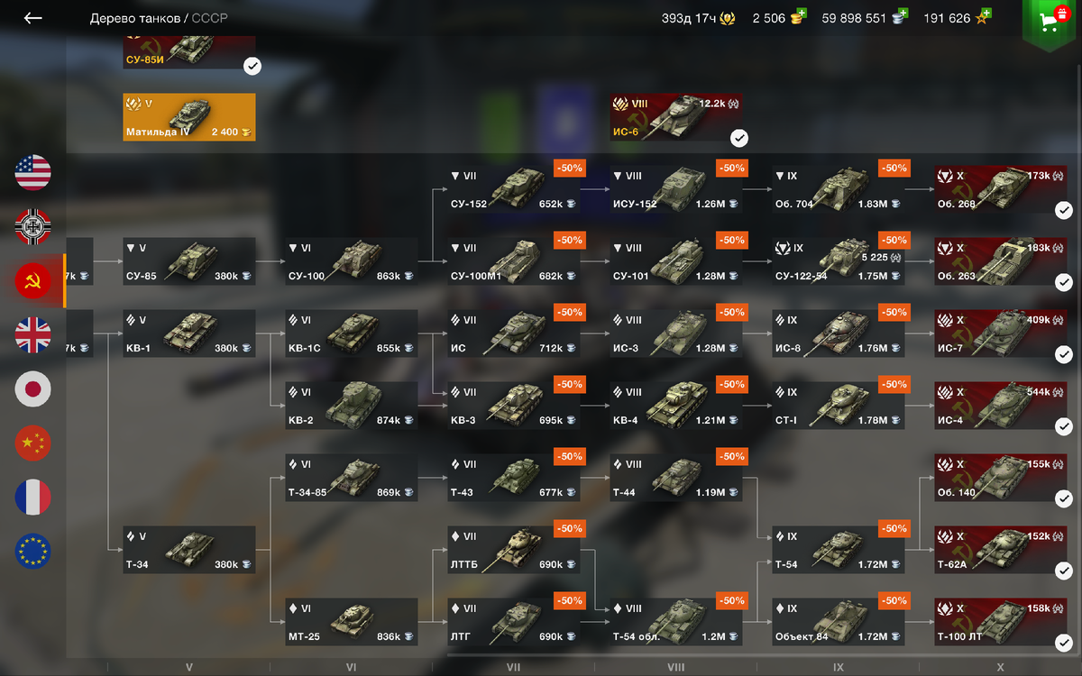This screenshot has height=676, width=1082.
Task: Open Дерево танков breadcrumb link
Action: pos(133,18)
